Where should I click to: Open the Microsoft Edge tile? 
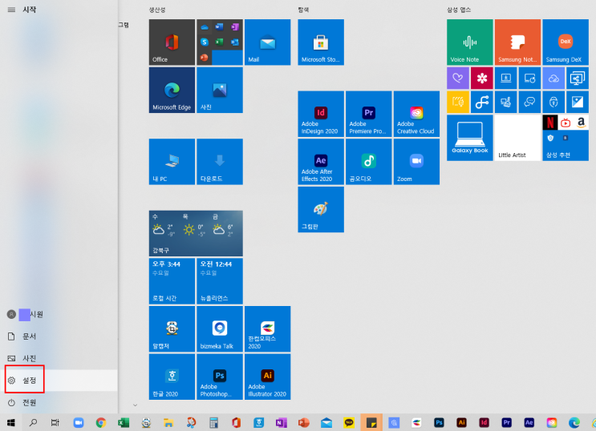click(172, 90)
